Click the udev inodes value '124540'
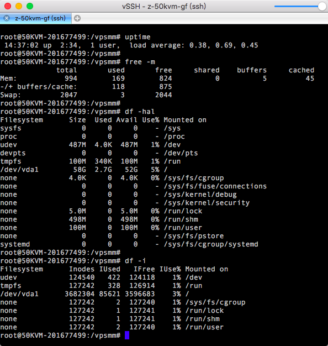 point(82,277)
